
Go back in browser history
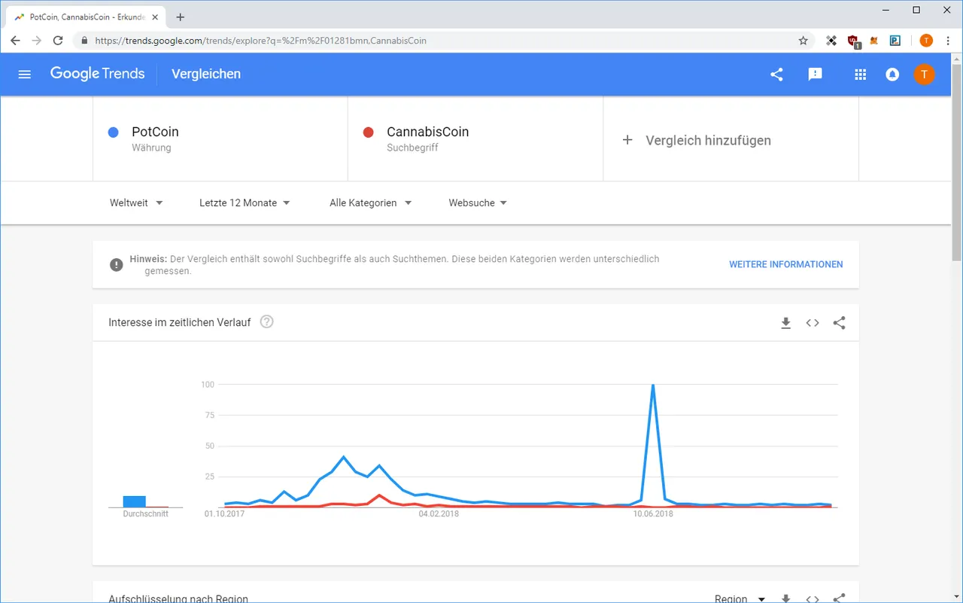coord(16,41)
